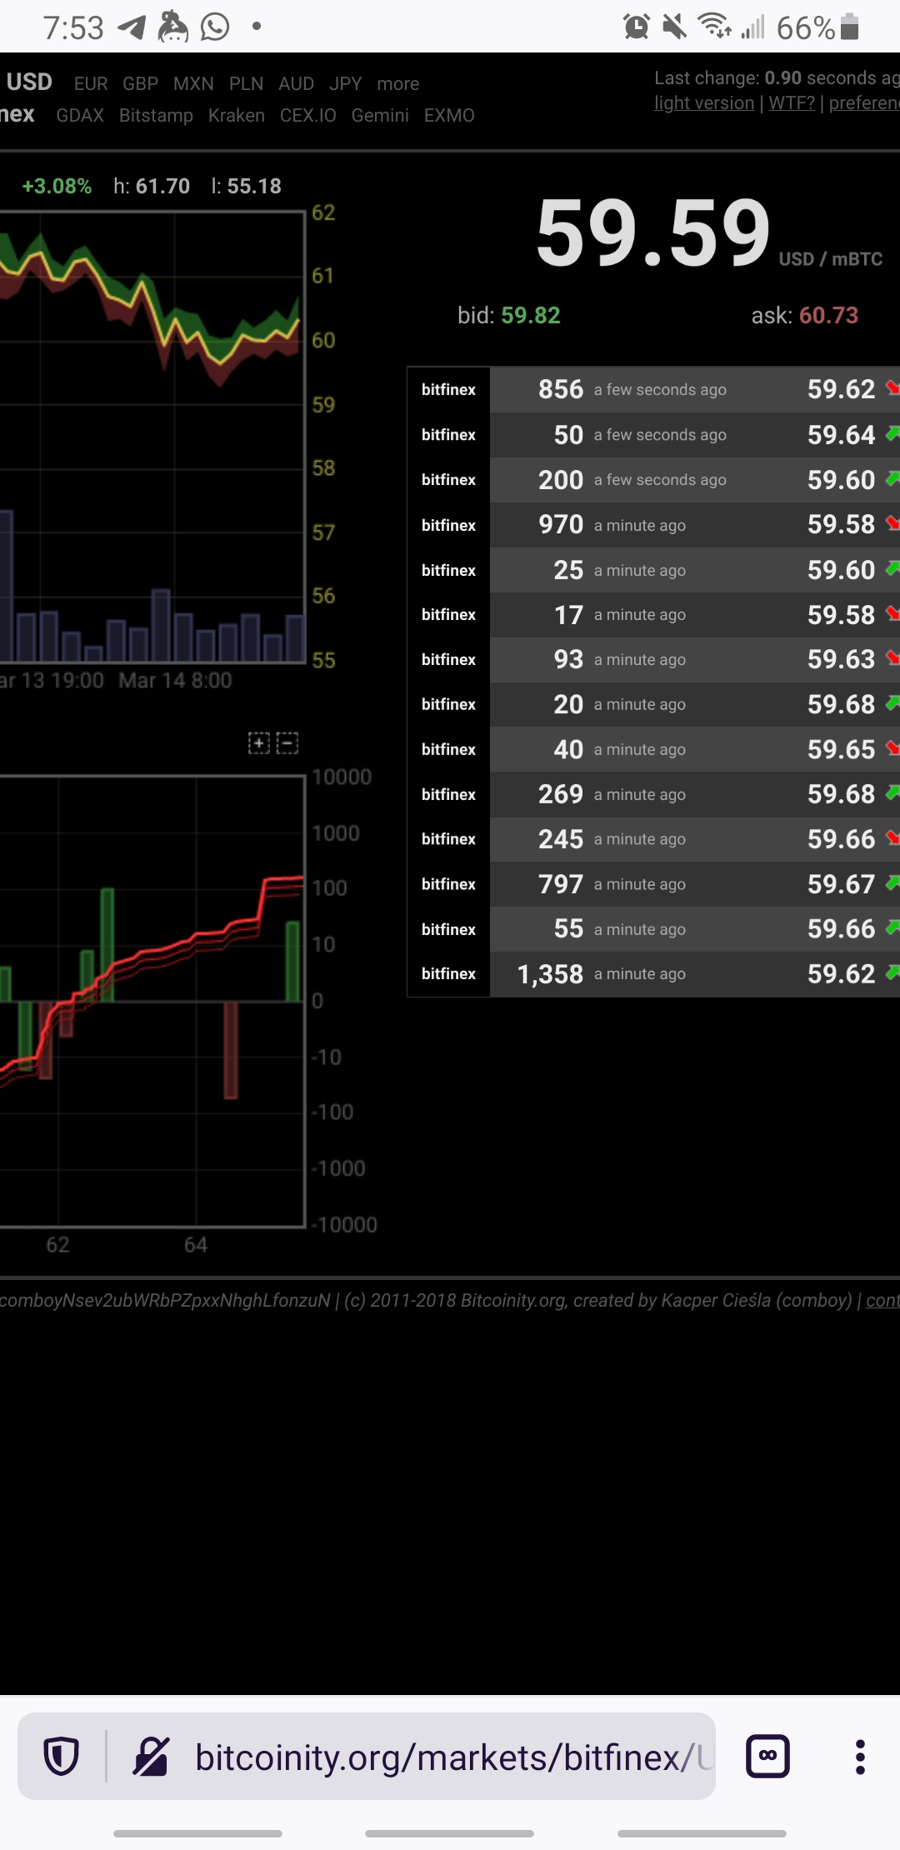Switch to PLN currency

pyautogui.click(x=246, y=84)
